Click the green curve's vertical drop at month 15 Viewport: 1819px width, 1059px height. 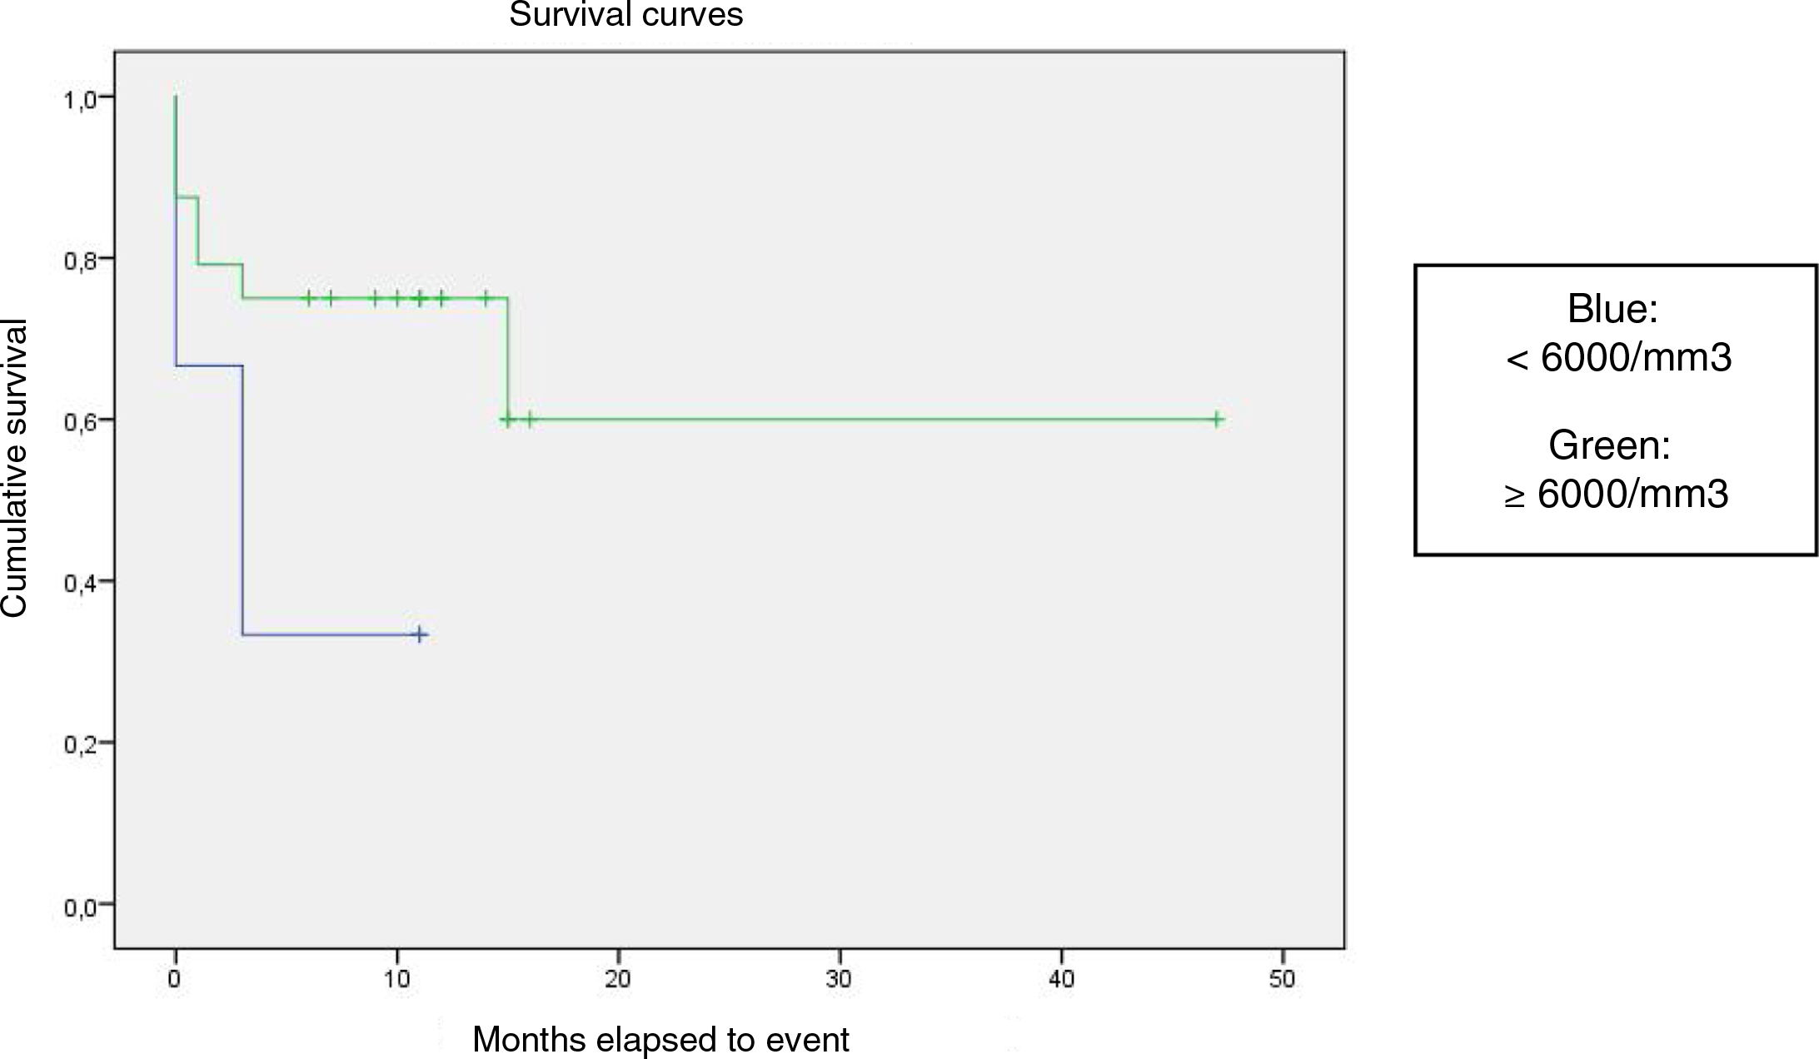pos(507,358)
